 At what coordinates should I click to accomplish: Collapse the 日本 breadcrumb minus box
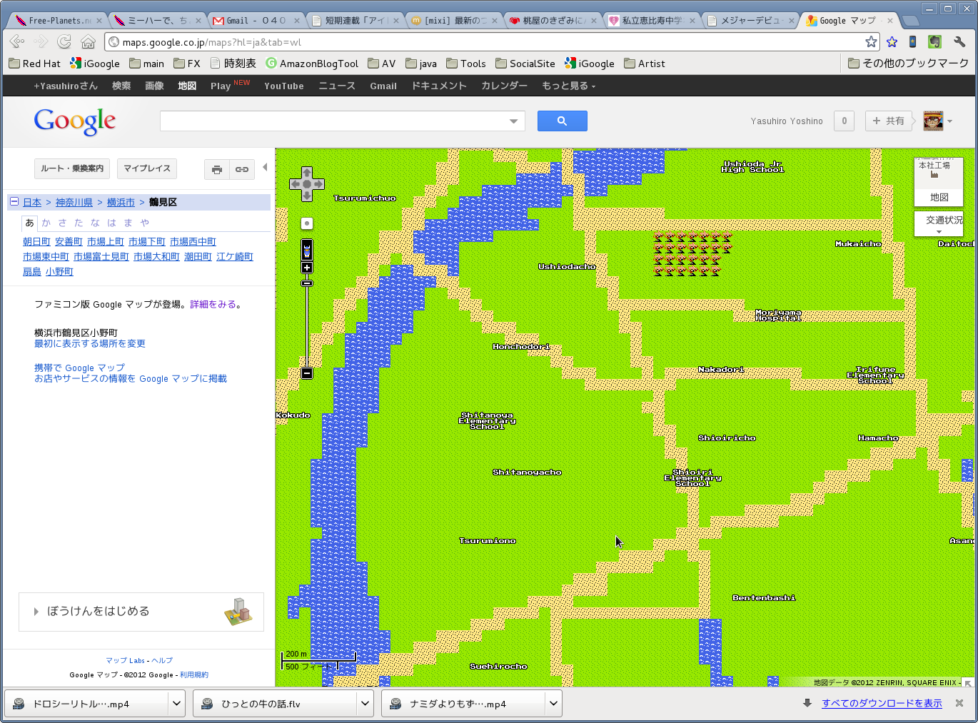[x=14, y=202]
